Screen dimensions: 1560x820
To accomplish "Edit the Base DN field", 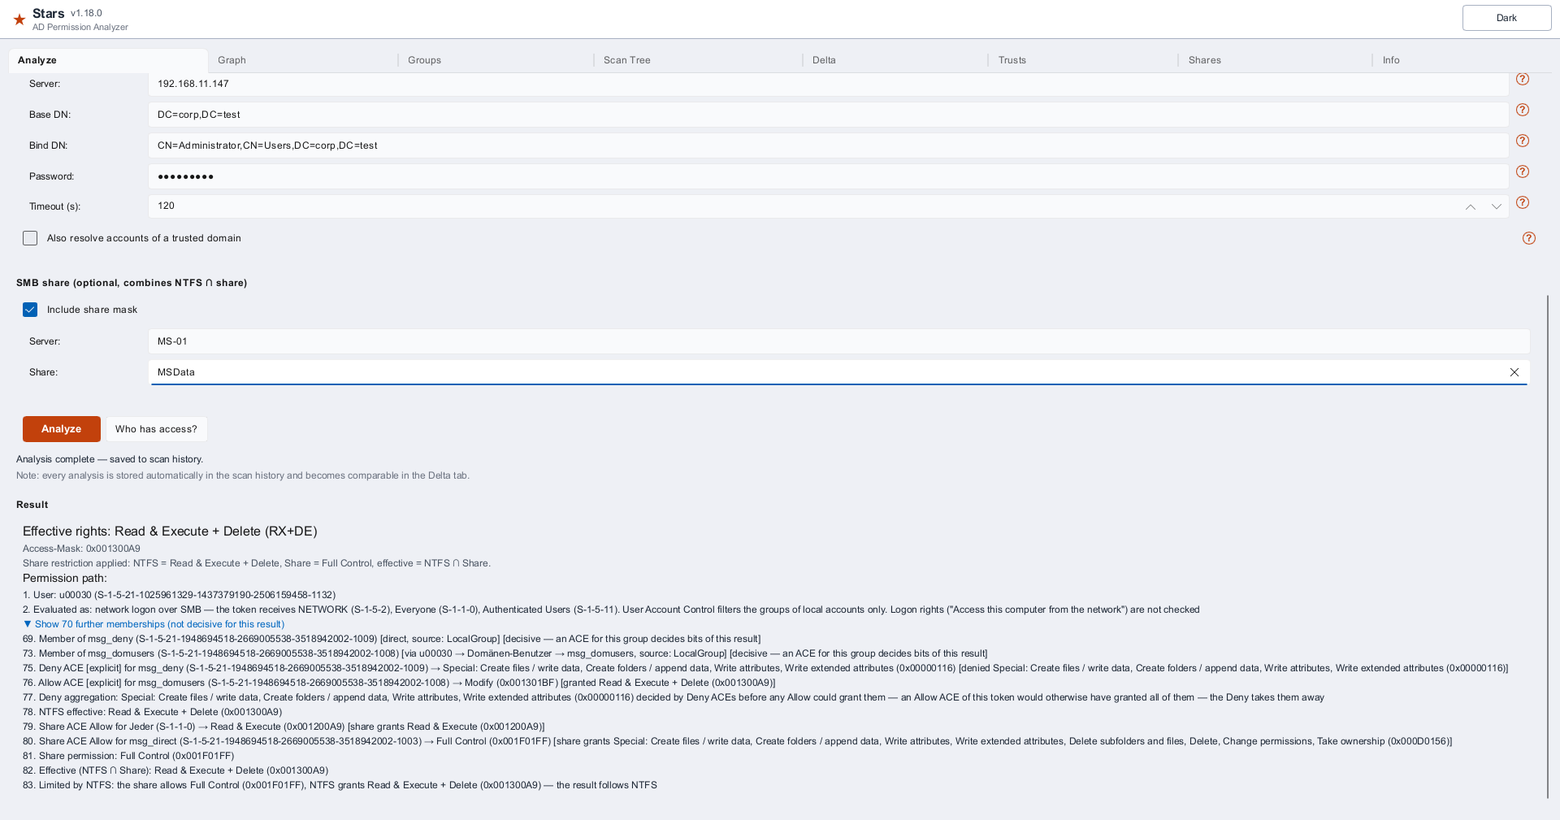I will [x=829, y=115].
